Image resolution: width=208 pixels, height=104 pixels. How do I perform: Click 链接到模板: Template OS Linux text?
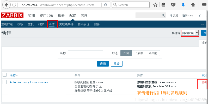(157, 86)
